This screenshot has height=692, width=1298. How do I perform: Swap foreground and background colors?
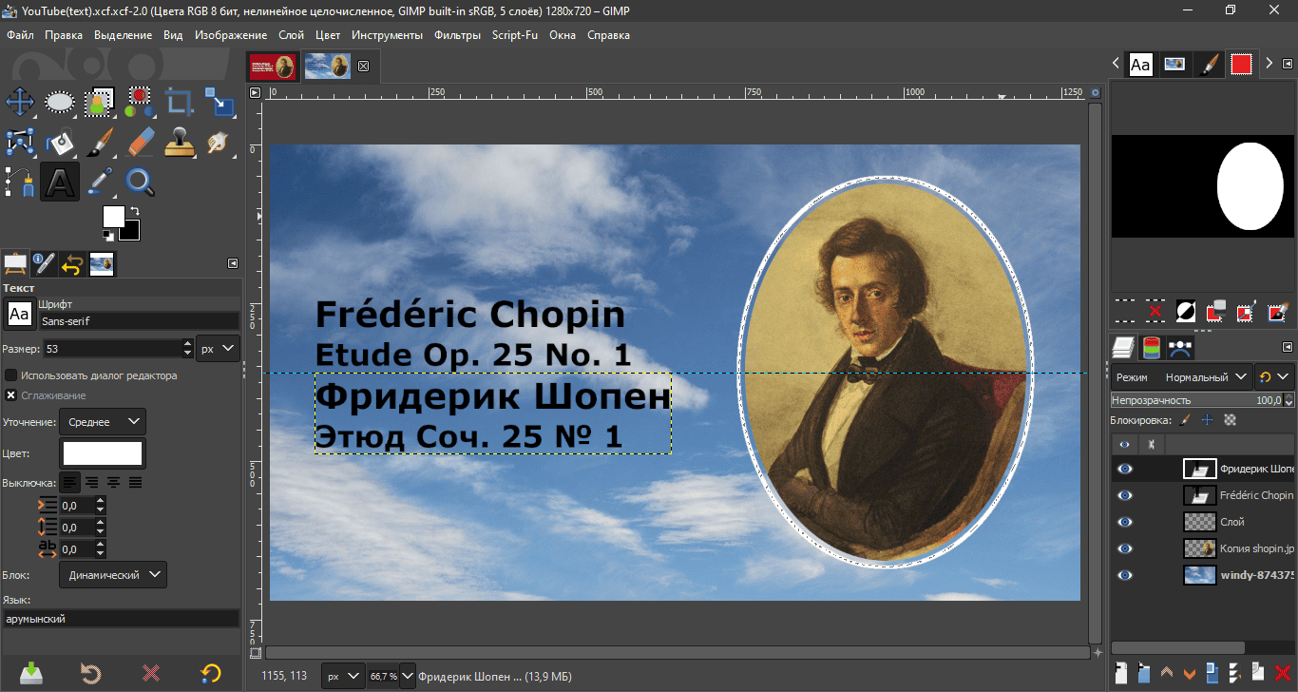pyautogui.click(x=135, y=211)
